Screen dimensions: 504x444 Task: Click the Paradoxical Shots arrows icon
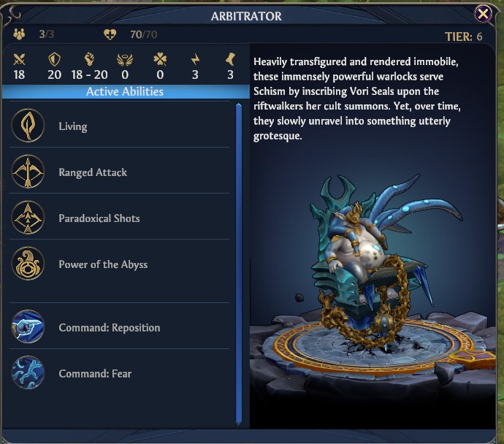[28, 217]
